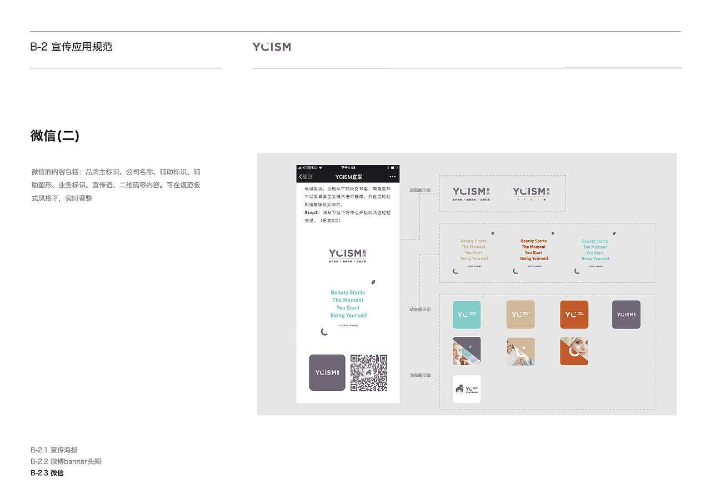Click the 动态展示图 label beside the white avatar tile

pos(420,375)
